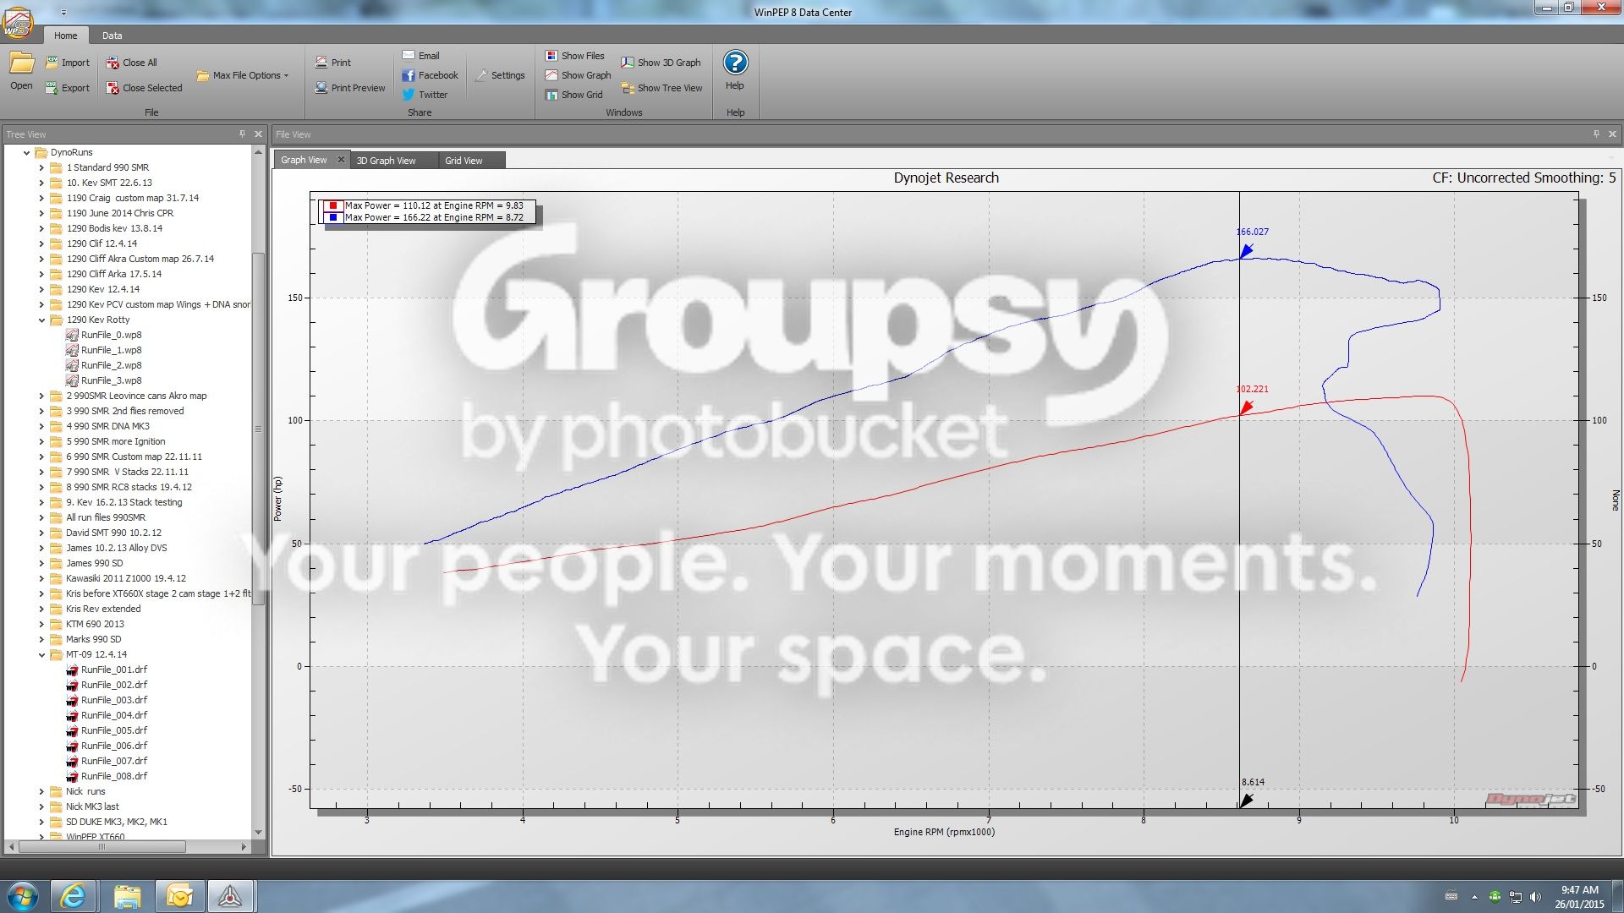Click the Export icon
The width and height of the screenshot is (1624, 913).
(x=52, y=88)
